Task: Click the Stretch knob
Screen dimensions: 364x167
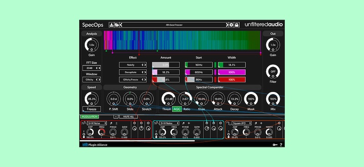Action: pyautogui.click(x=147, y=99)
